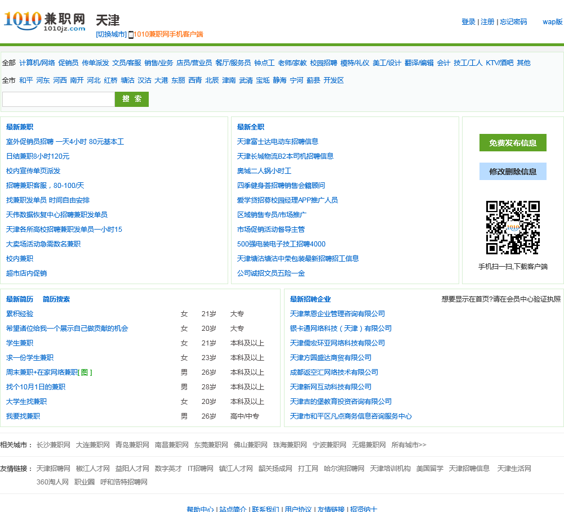Click the 1010兼职网 logo
The image size is (564, 512).
pyautogui.click(x=45, y=21)
